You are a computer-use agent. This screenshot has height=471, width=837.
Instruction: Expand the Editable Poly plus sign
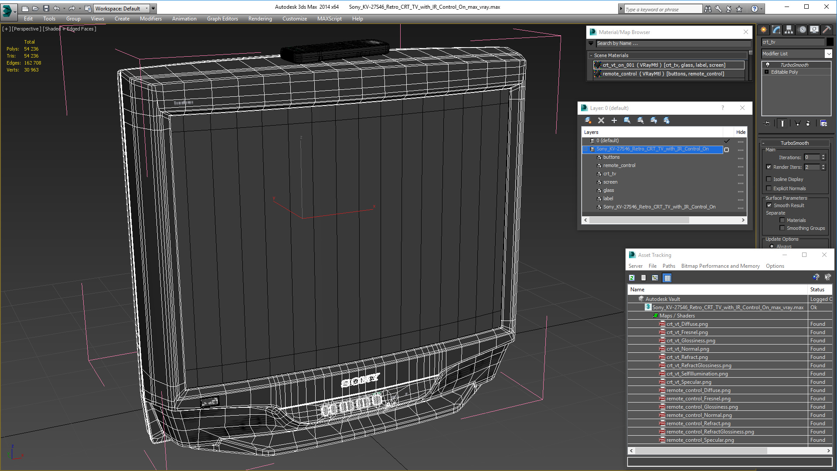(x=767, y=72)
